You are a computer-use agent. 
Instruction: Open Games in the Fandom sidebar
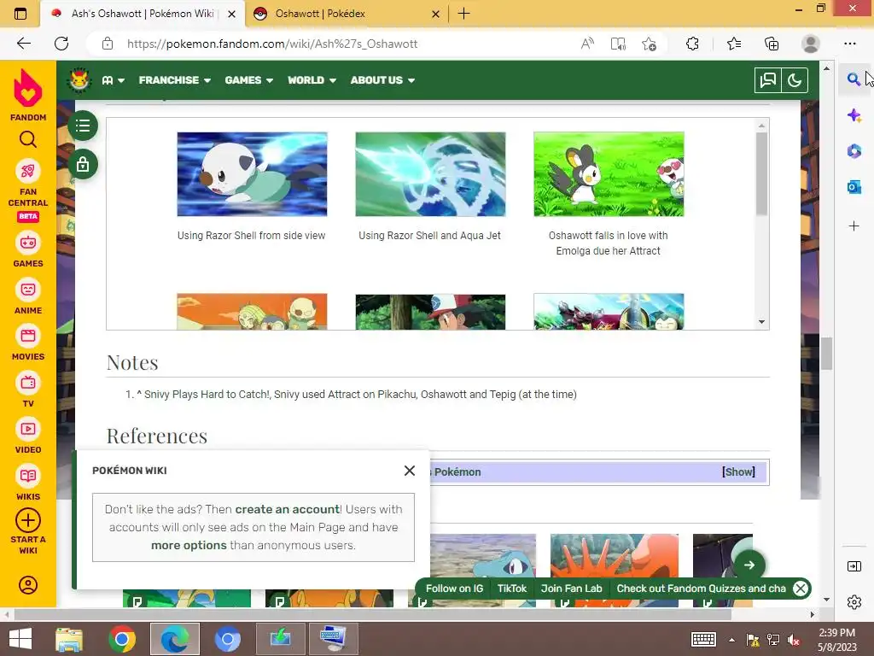coord(28,249)
